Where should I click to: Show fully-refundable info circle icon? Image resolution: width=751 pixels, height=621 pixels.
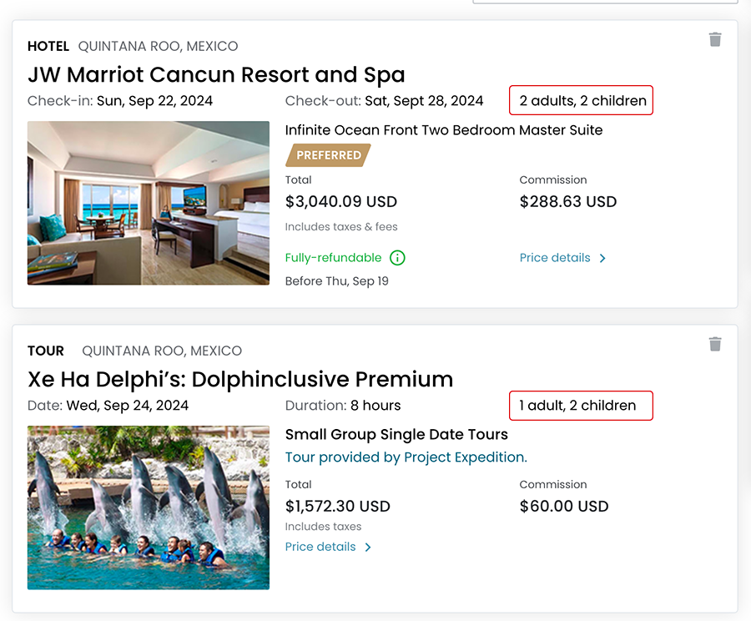click(x=398, y=258)
